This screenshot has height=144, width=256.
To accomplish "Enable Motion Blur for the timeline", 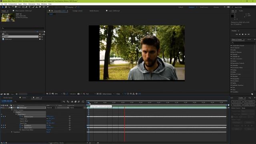I will click(79, 102).
